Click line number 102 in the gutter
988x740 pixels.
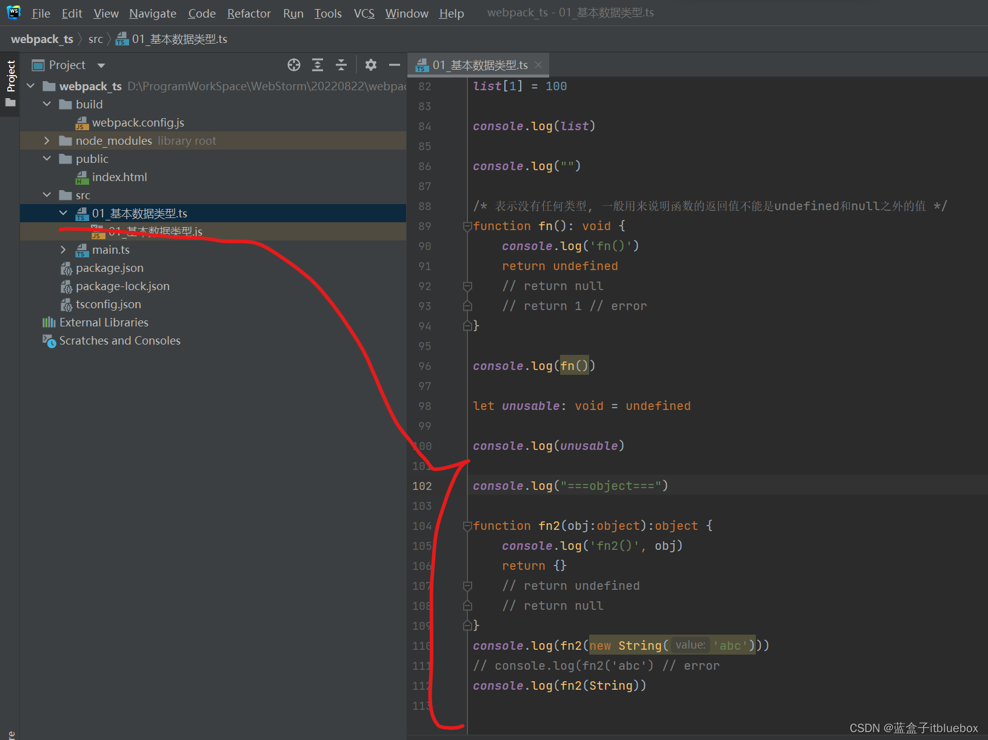(x=422, y=486)
